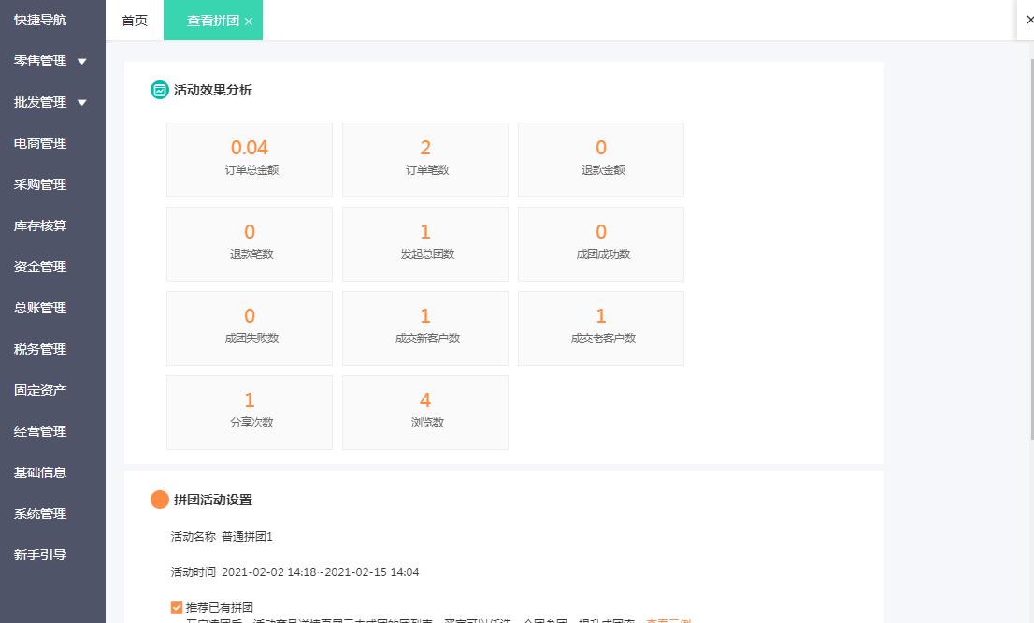Click the 订单总金额 statistics card
The height and width of the screenshot is (623, 1034).
(249, 159)
